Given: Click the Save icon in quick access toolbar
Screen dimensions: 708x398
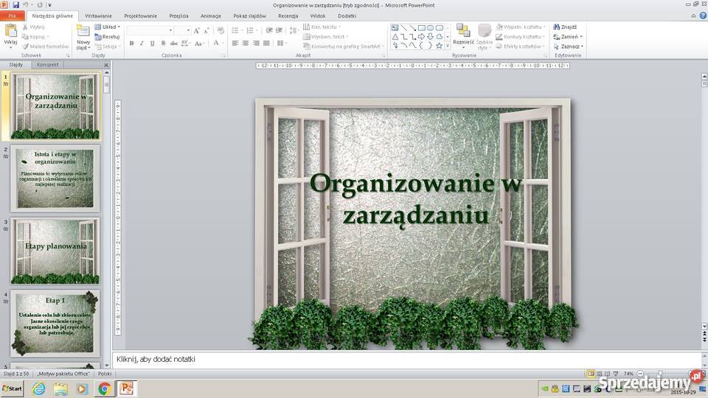Looking at the screenshot, I should (15, 4).
